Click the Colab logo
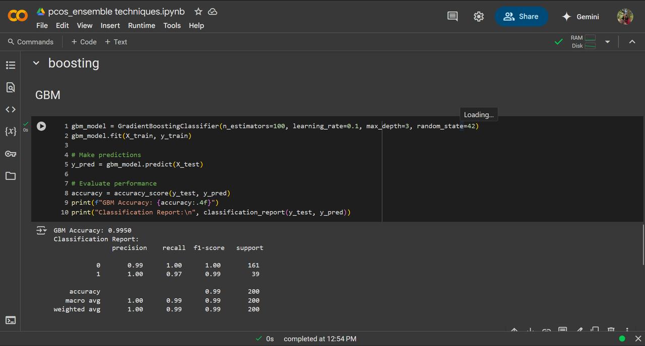645x346 pixels. click(x=18, y=16)
